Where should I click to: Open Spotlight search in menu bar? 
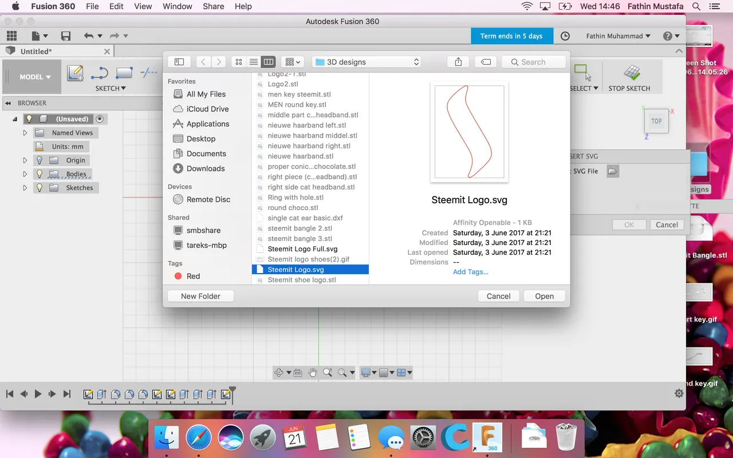coord(696,6)
